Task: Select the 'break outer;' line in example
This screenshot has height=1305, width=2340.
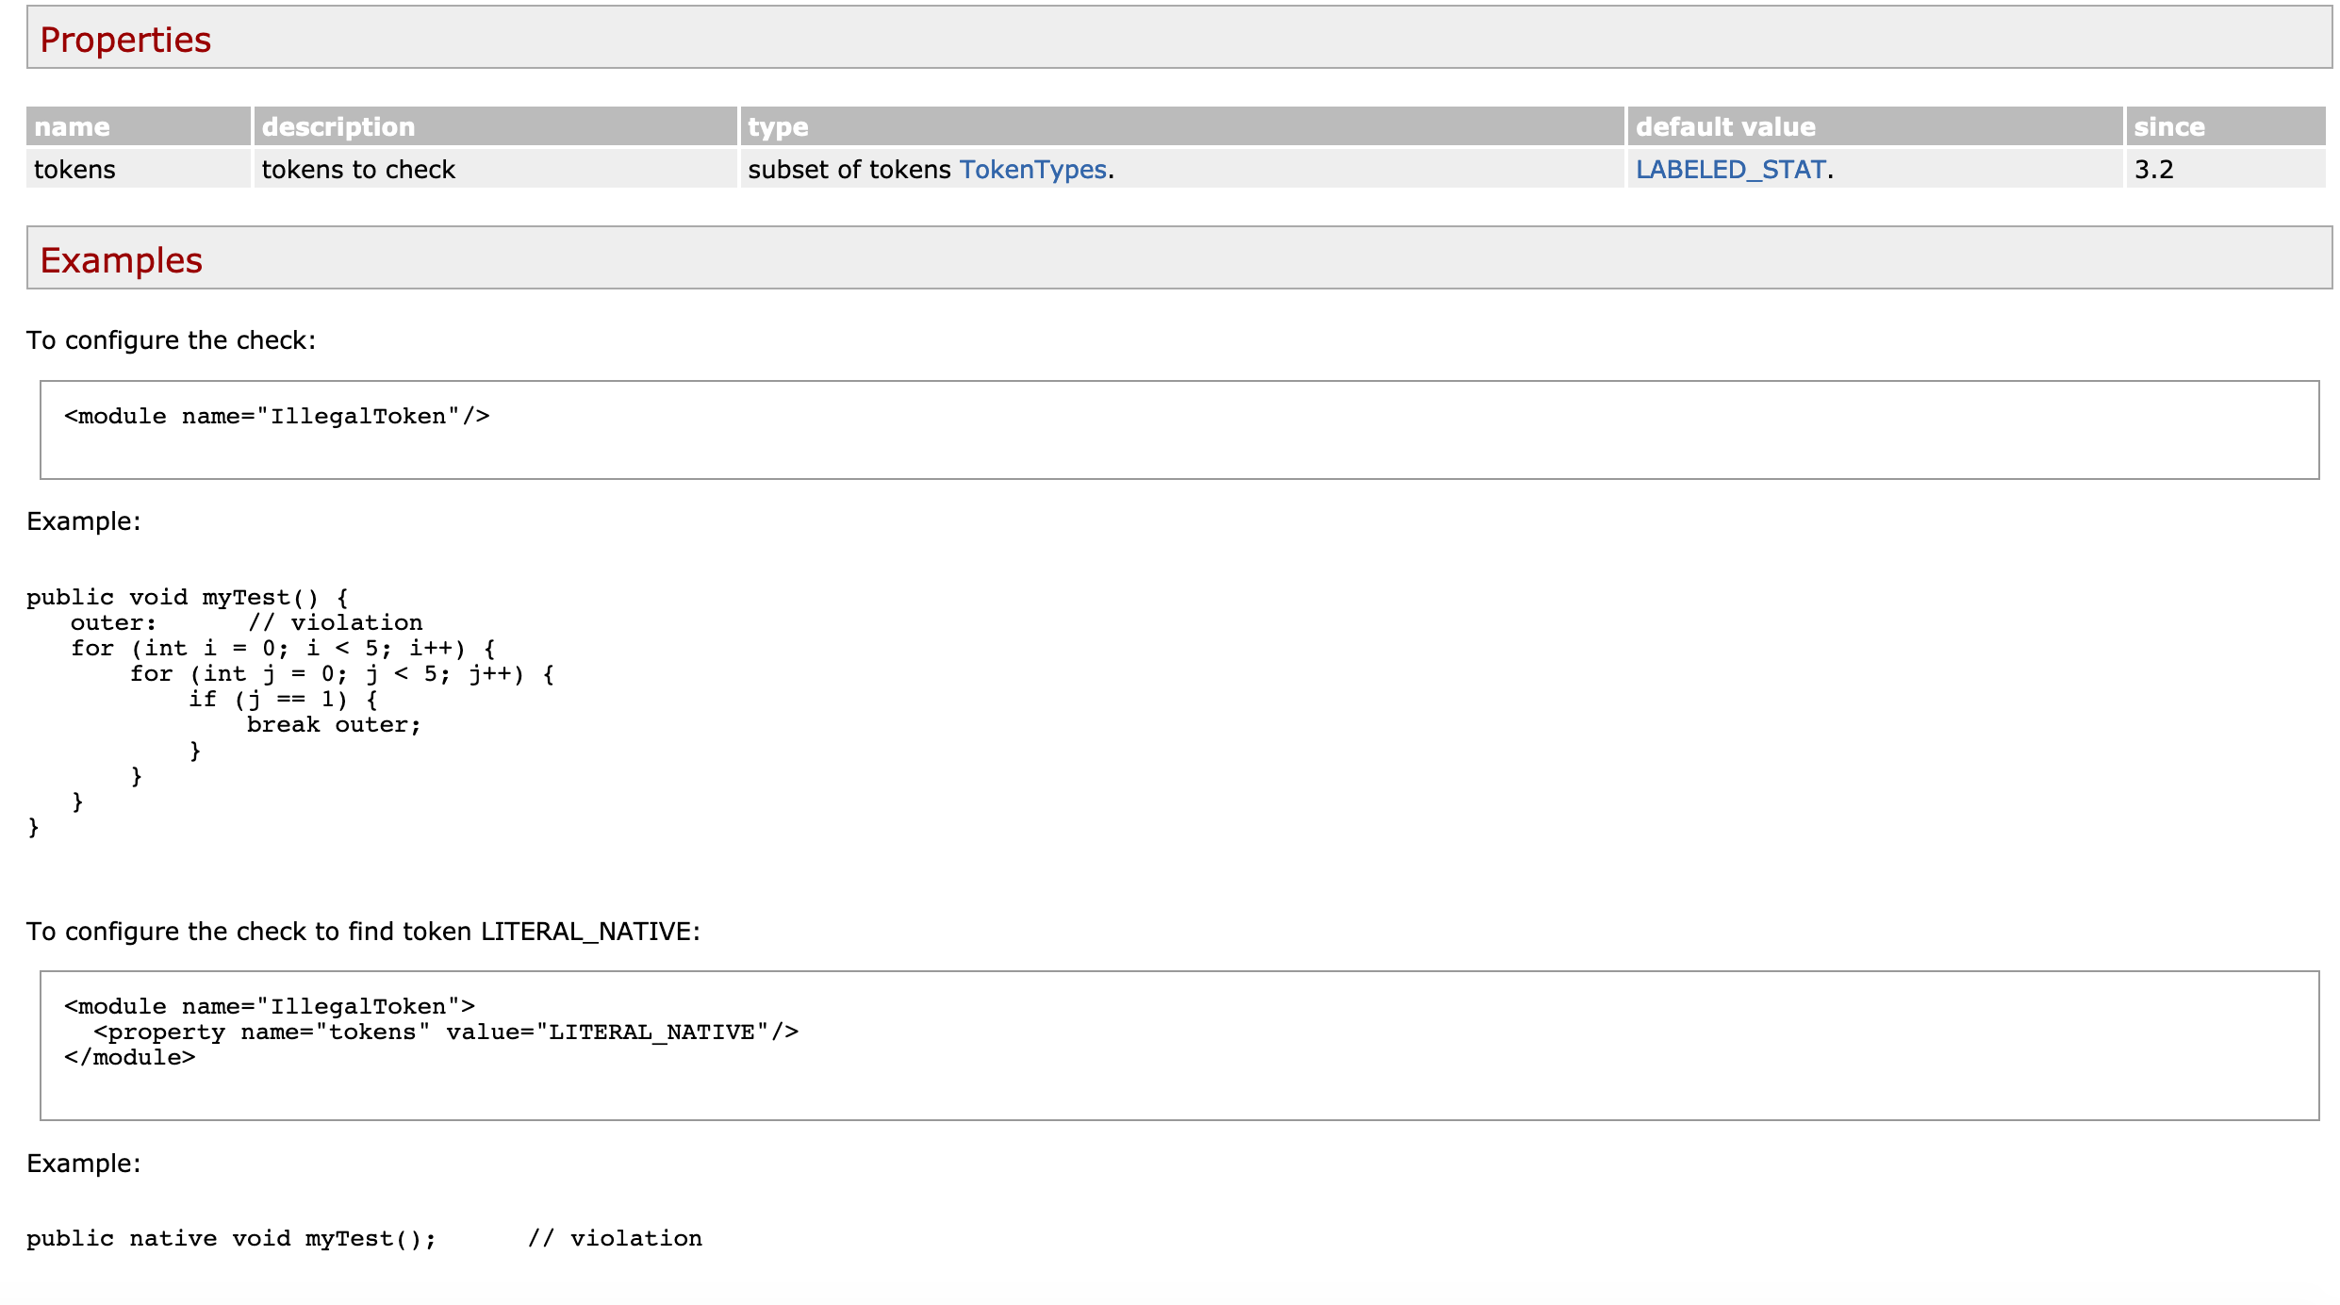Action: point(334,724)
